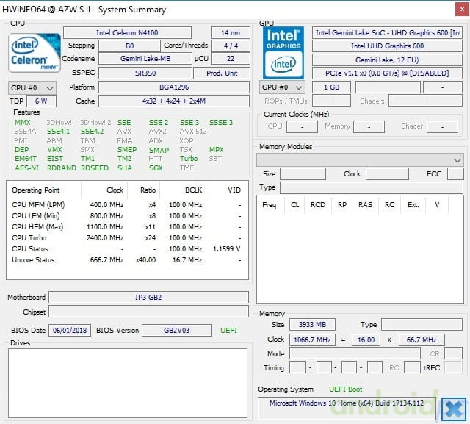The image size is (470, 424).
Task: Open the CPU #0 selector dropdown
Action: coord(32,88)
